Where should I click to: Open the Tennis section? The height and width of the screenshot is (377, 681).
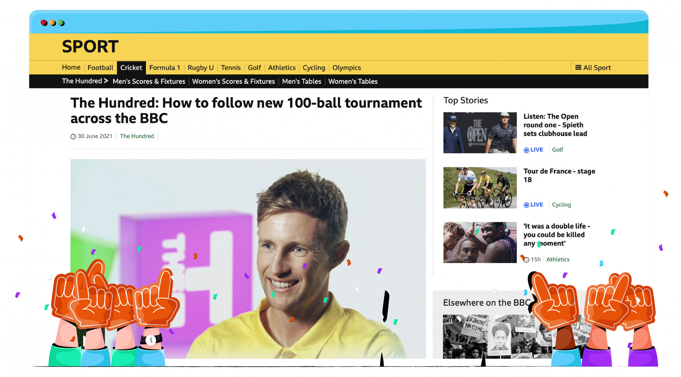[230, 68]
